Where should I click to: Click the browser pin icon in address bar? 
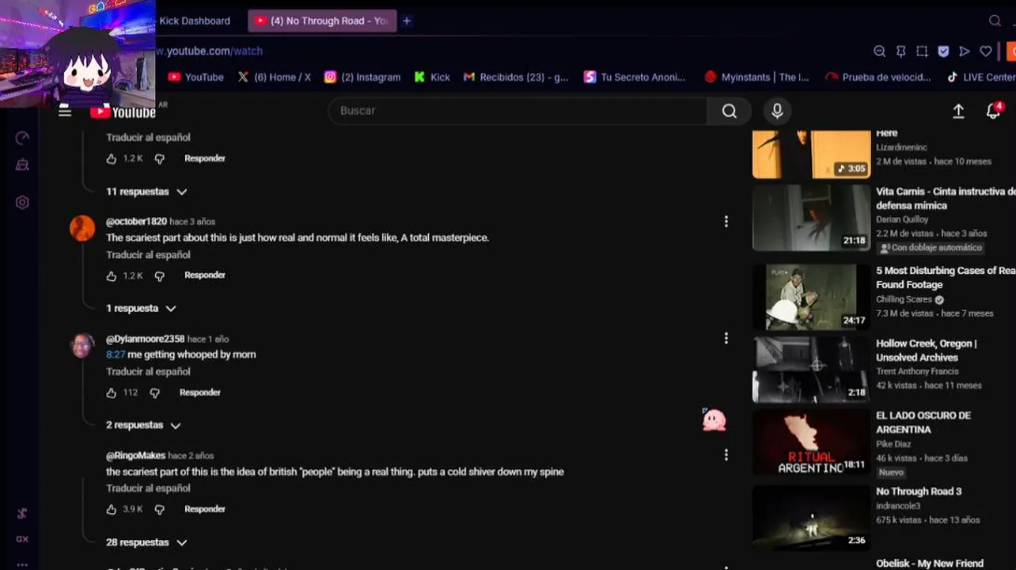click(900, 51)
